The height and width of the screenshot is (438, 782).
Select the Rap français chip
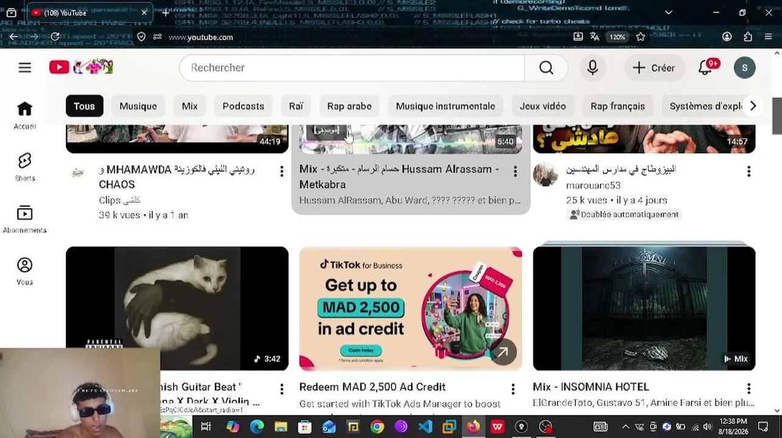[x=618, y=106]
